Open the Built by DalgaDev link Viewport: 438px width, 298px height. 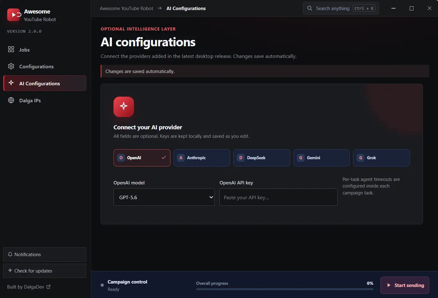[x=29, y=287]
